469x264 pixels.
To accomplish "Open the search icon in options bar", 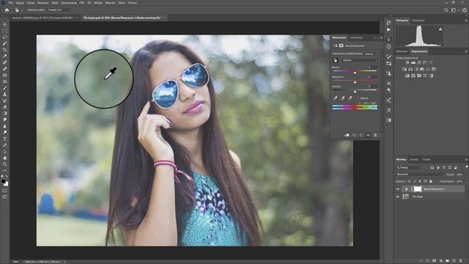I will (x=446, y=10).
